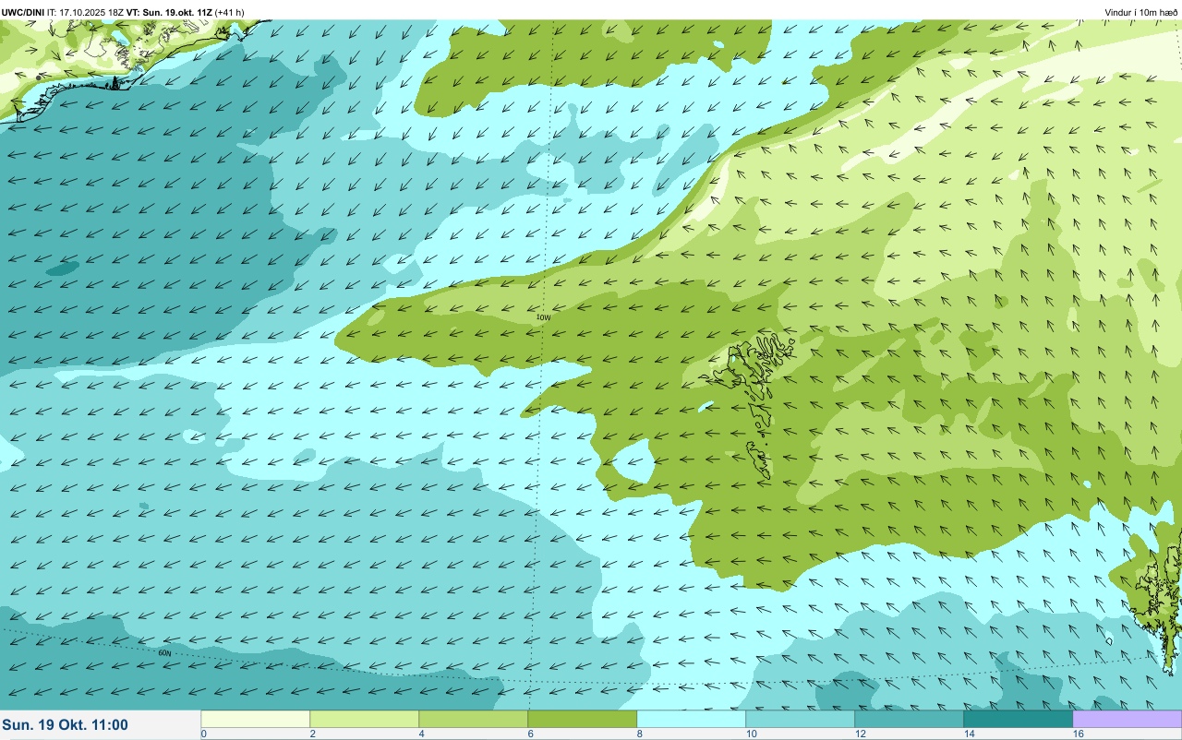
Task: Click the light green 2–4 legend swatch
Action: [x=364, y=719]
